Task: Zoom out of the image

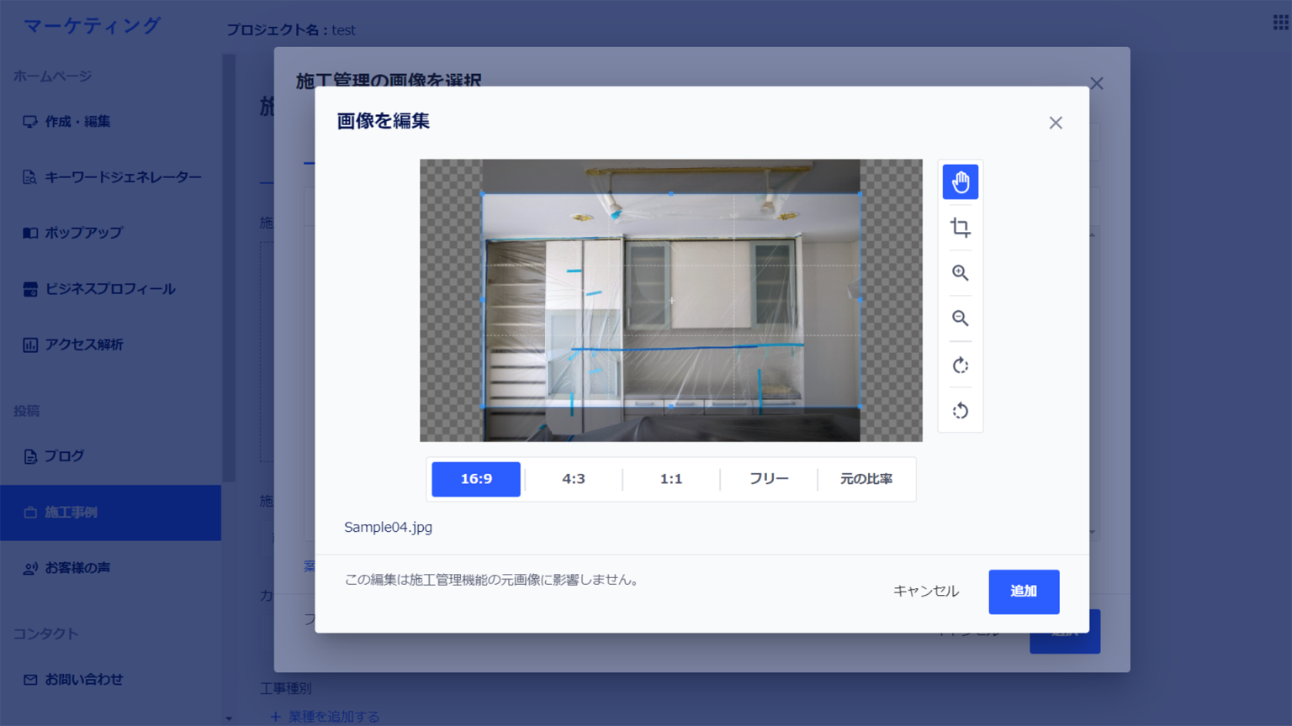Action: [960, 318]
